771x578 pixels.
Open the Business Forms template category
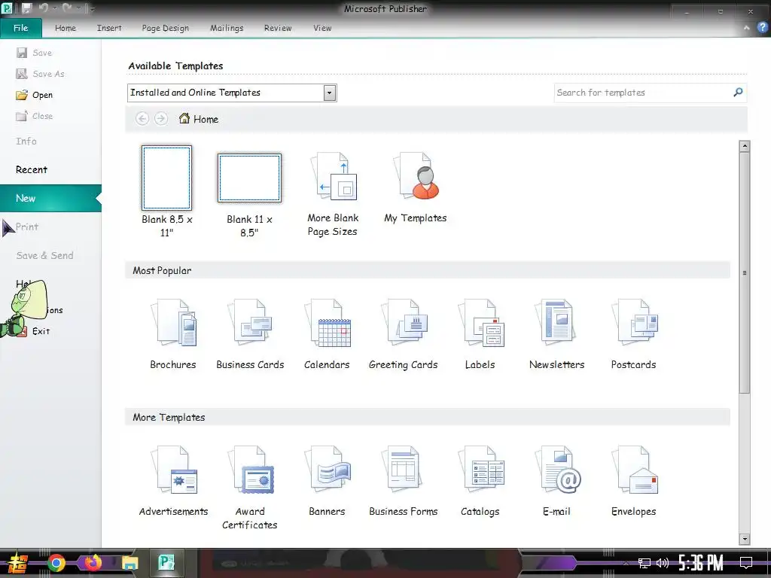pyautogui.click(x=404, y=481)
